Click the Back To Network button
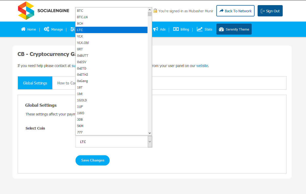The height and width of the screenshot is (194, 306). 235,11
